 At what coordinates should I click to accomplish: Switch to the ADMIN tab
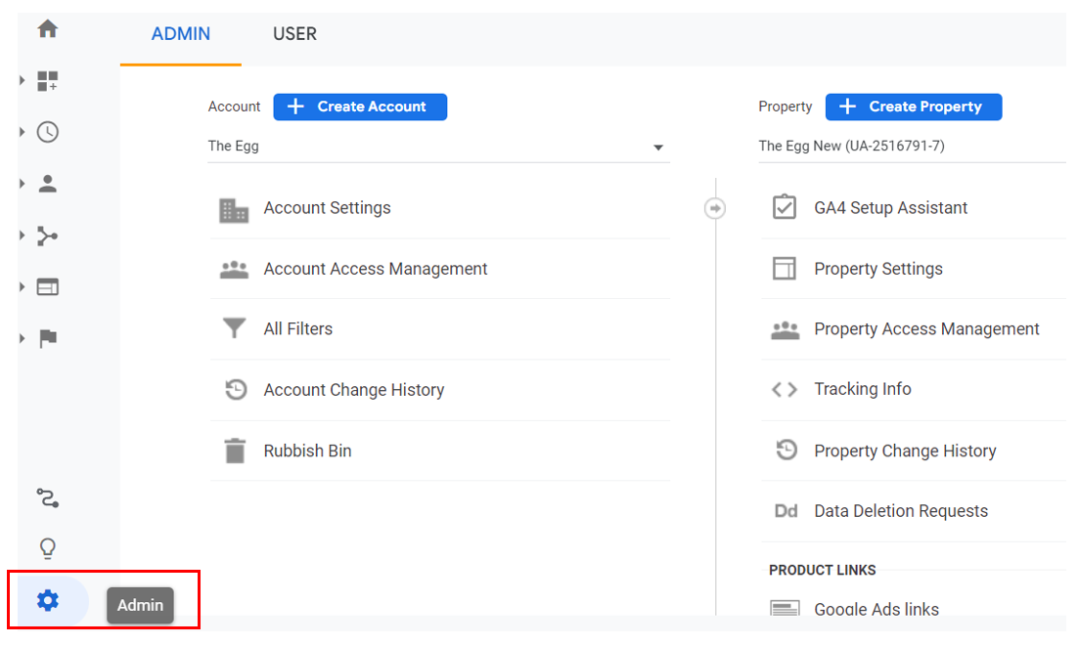(x=181, y=33)
